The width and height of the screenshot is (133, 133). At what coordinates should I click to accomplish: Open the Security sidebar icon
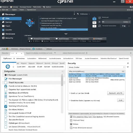point(3,38)
